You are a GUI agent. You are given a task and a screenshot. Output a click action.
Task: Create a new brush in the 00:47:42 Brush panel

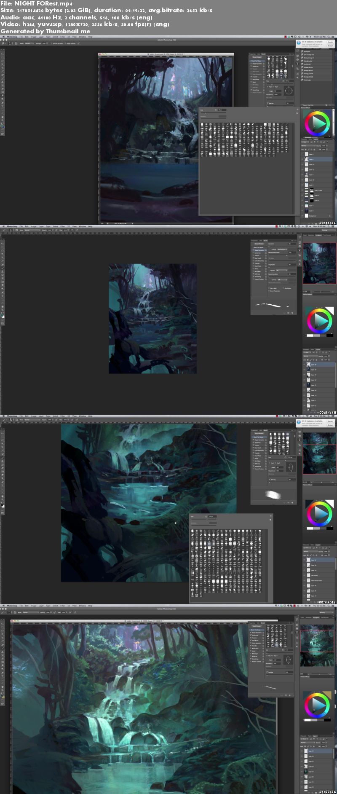(x=293, y=502)
